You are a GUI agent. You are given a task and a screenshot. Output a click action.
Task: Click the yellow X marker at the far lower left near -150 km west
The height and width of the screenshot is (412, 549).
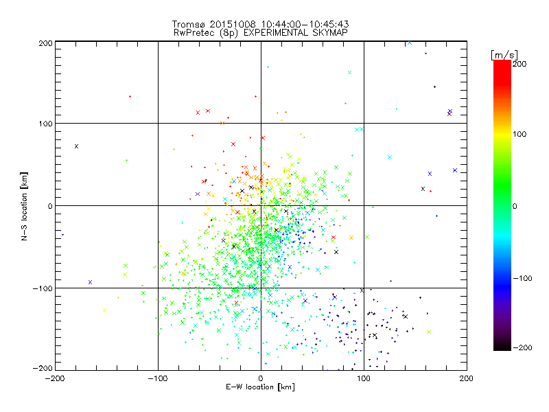click(104, 310)
